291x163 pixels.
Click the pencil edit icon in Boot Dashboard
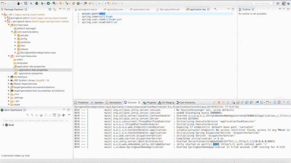pyautogui.click(x=50, y=115)
